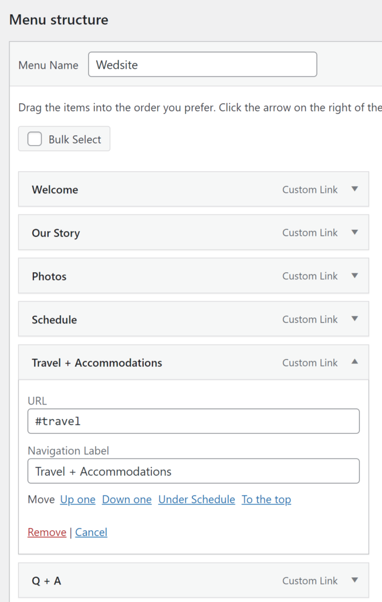The height and width of the screenshot is (602, 382).
Task: Move item using Down one link
Action: coord(127,500)
